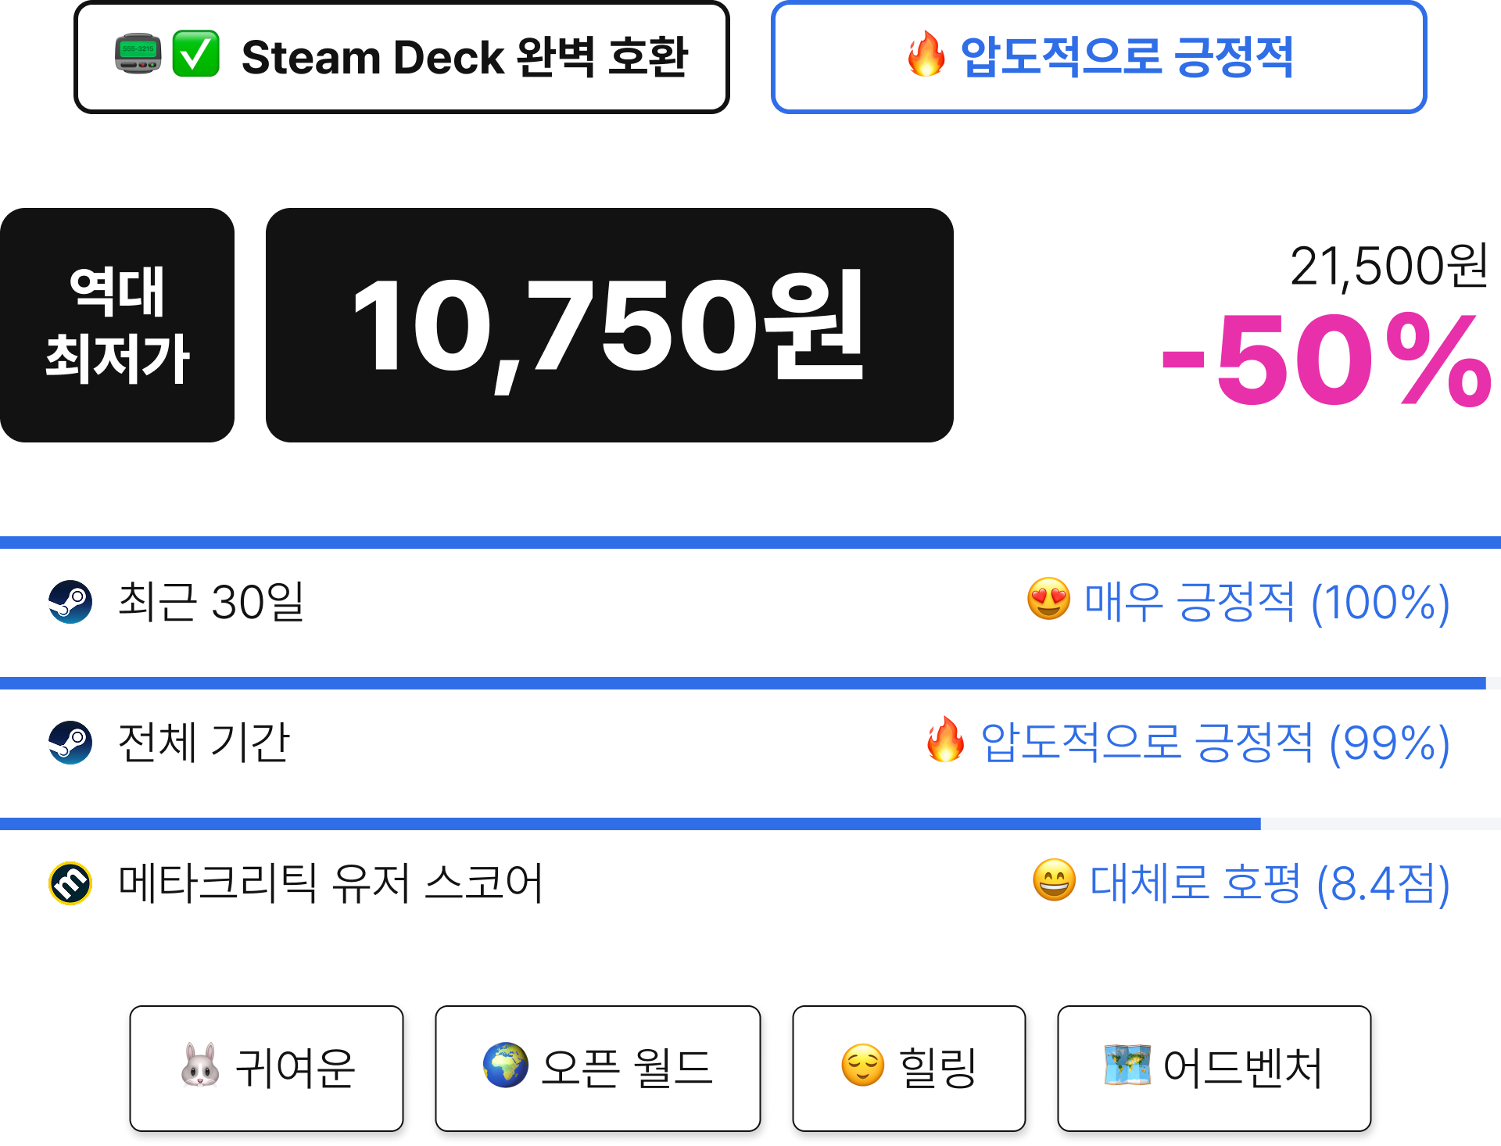Select the 오픈 월드 tag

[x=598, y=1069]
